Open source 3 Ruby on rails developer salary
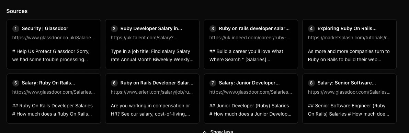The width and height of the screenshot is (409, 133). tap(251, 44)
